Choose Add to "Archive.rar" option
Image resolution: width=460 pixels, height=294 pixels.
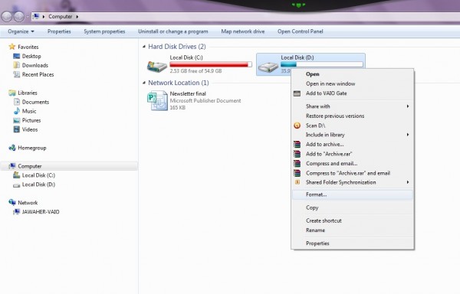(x=329, y=154)
